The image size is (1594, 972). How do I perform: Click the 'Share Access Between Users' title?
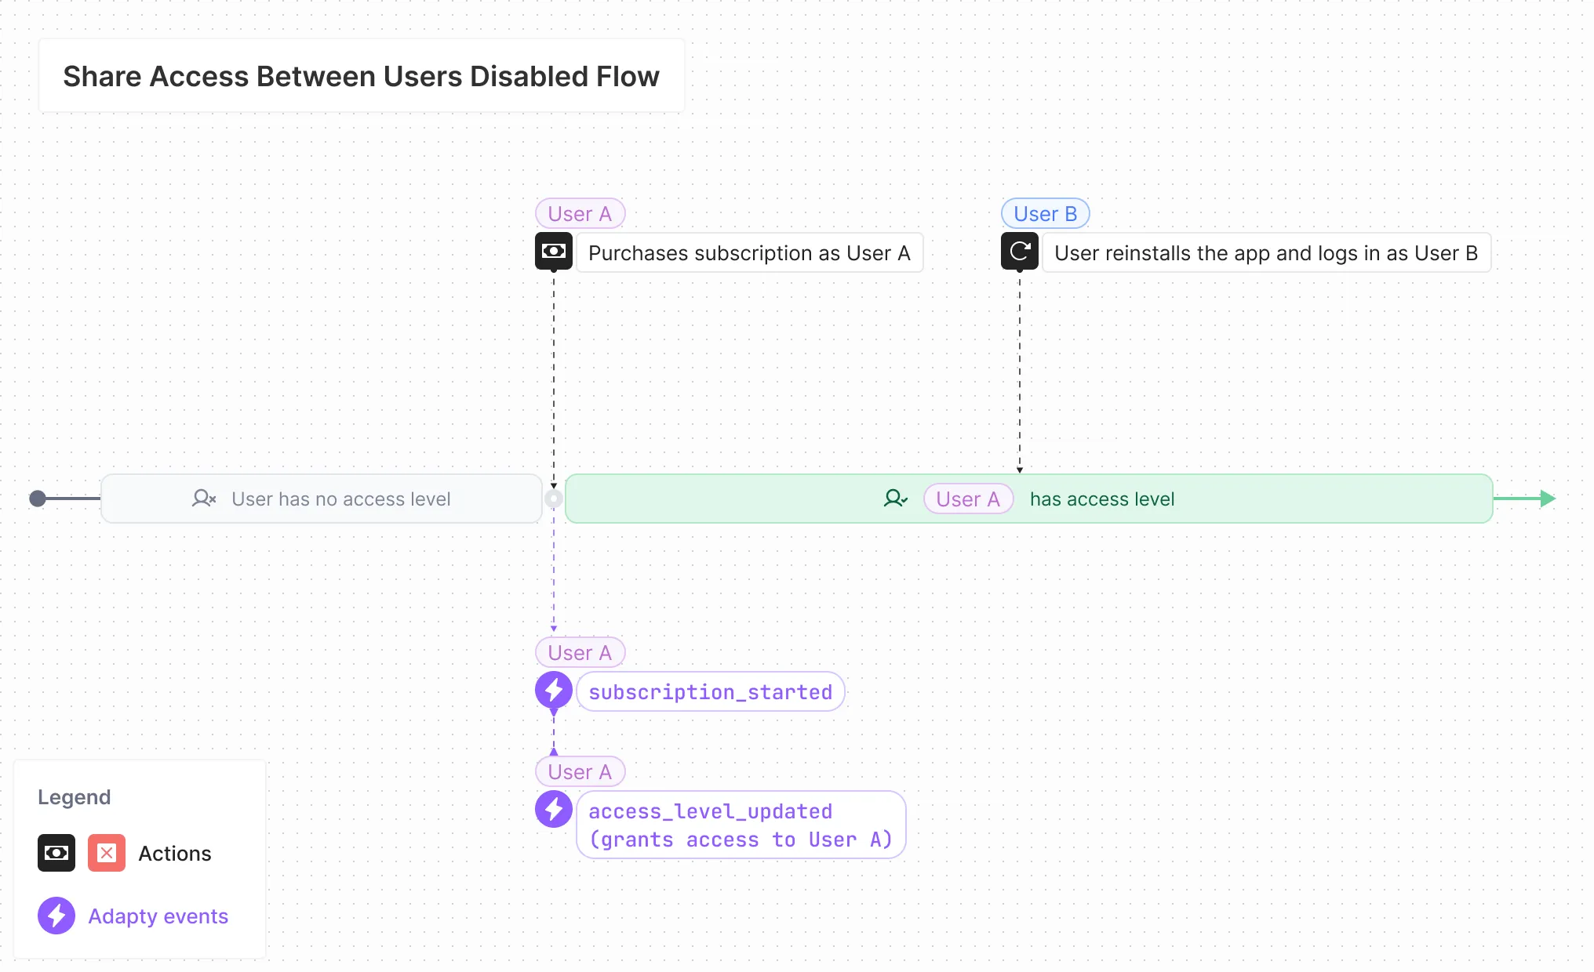point(361,76)
